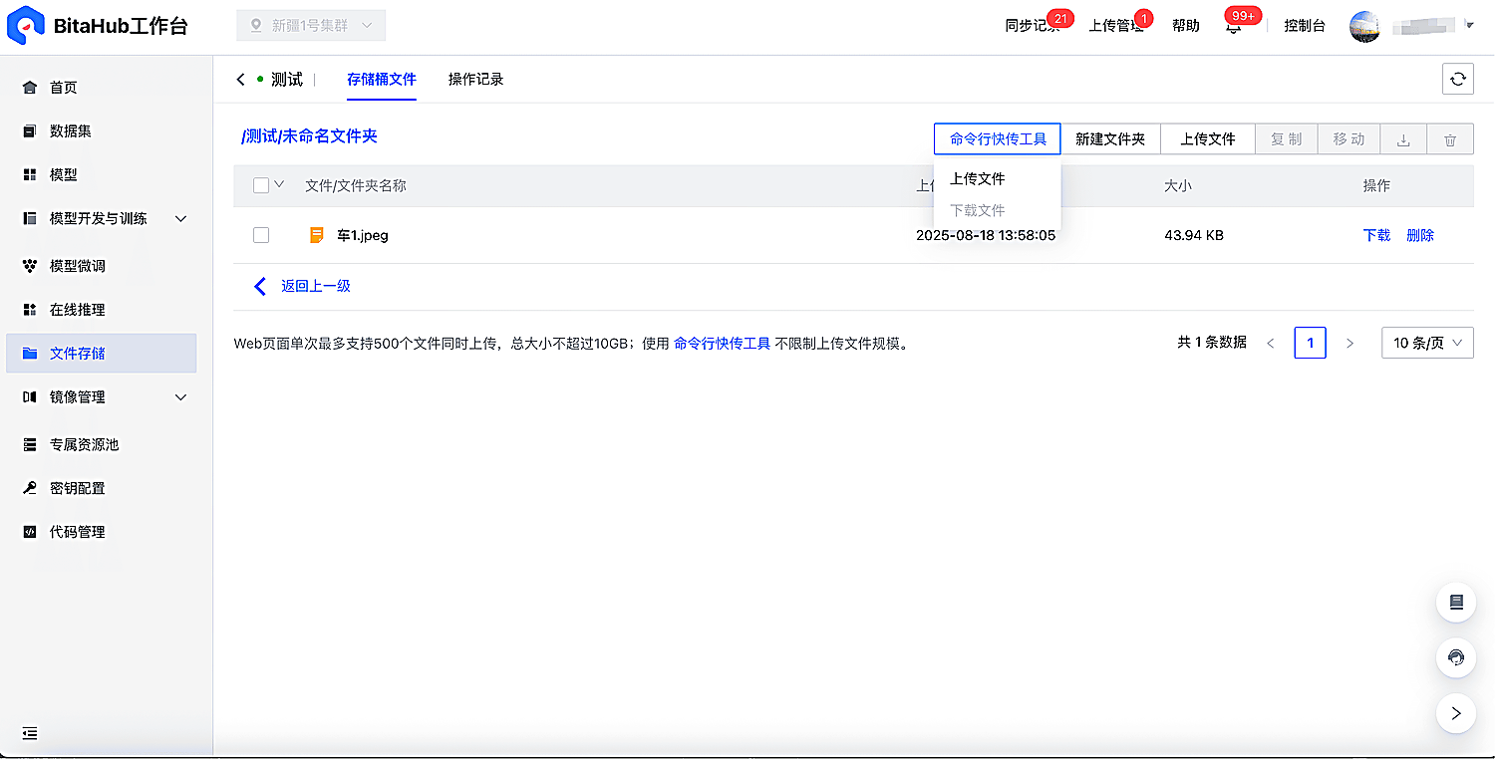Expand 镜像管理 sidebar group
Viewport: 1495px width, 759px height.
pyautogui.click(x=107, y=397)
